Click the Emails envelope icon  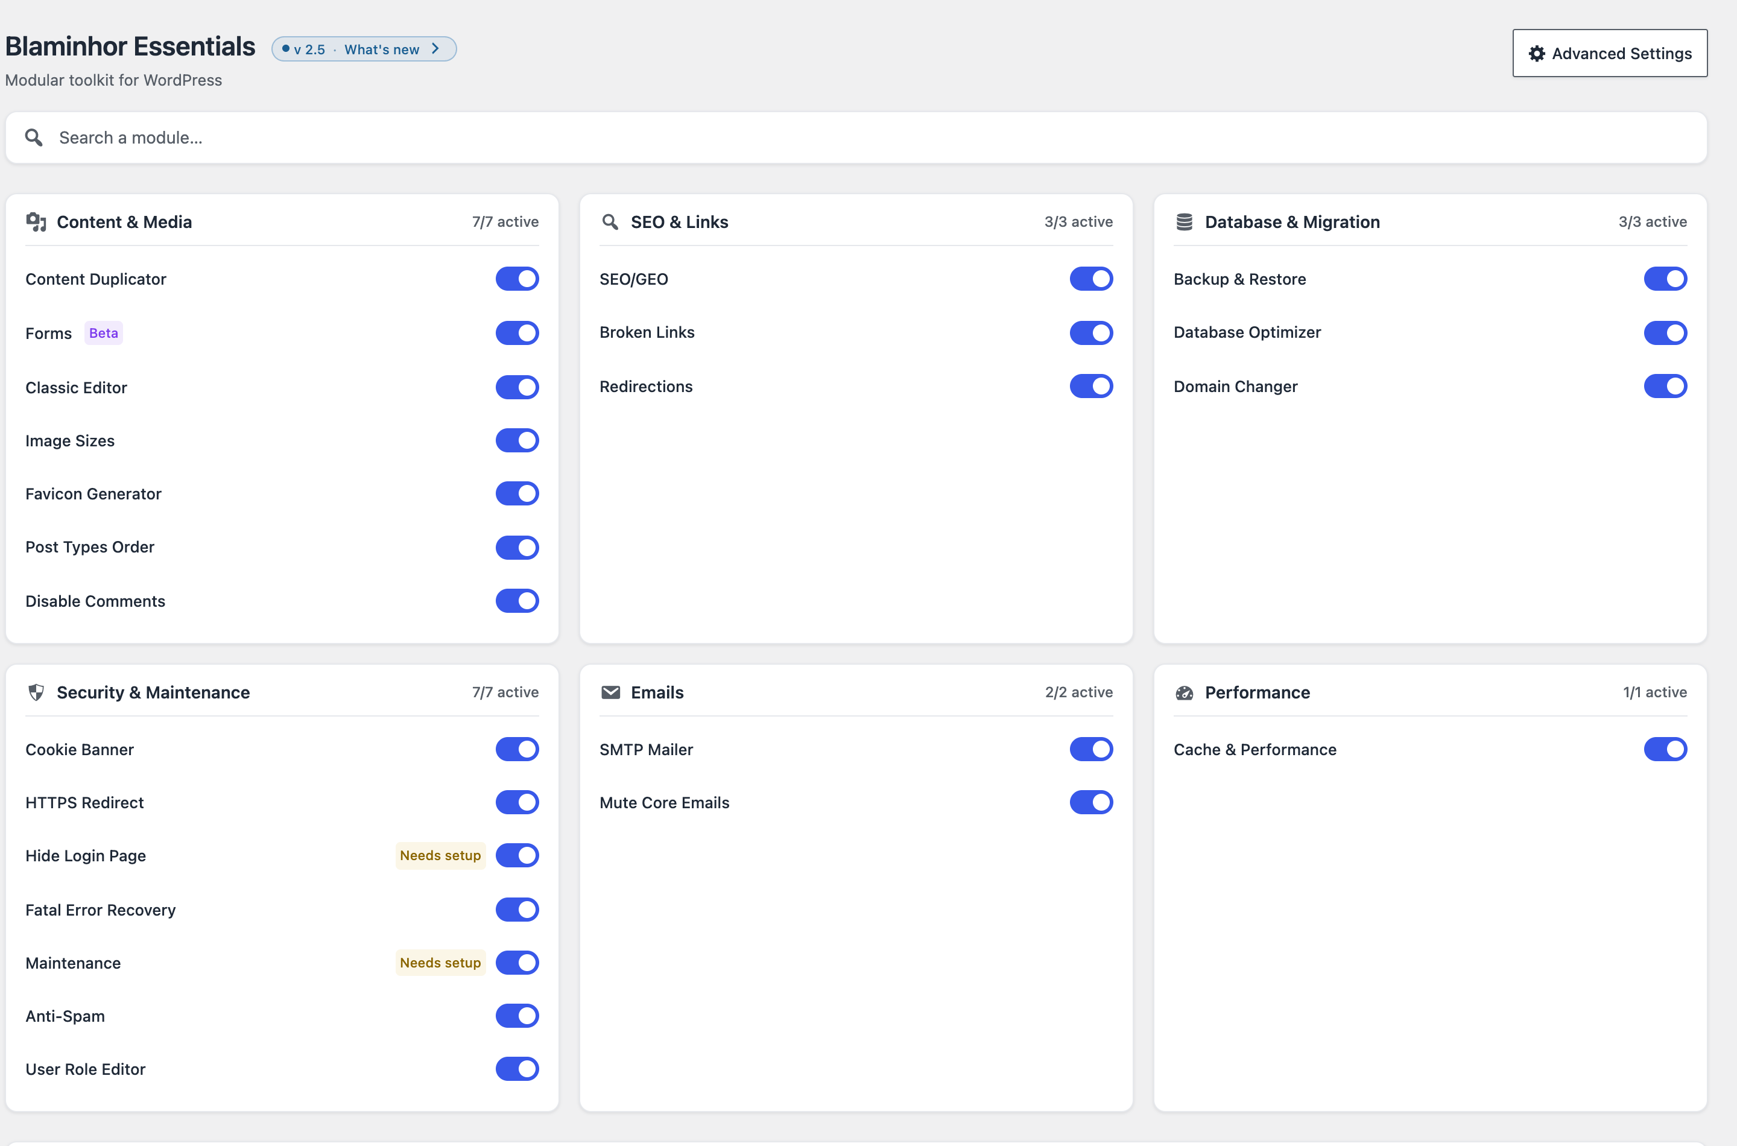[x=610, y=692]
